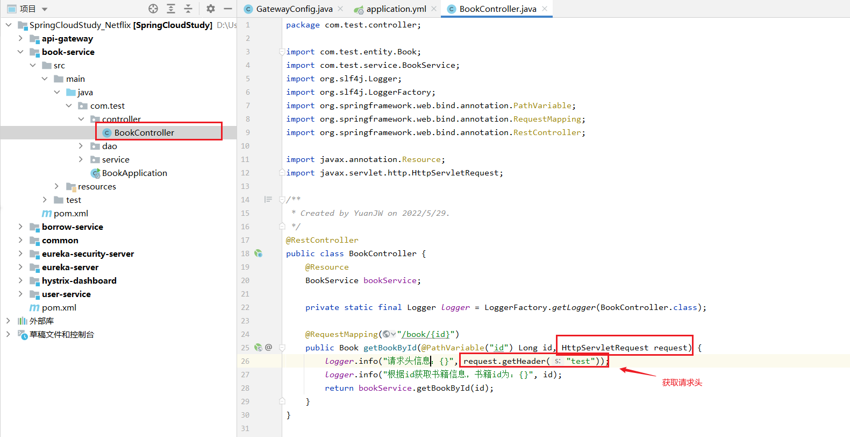
Task: Expand the test folder
Action: (x=45, y=200)
